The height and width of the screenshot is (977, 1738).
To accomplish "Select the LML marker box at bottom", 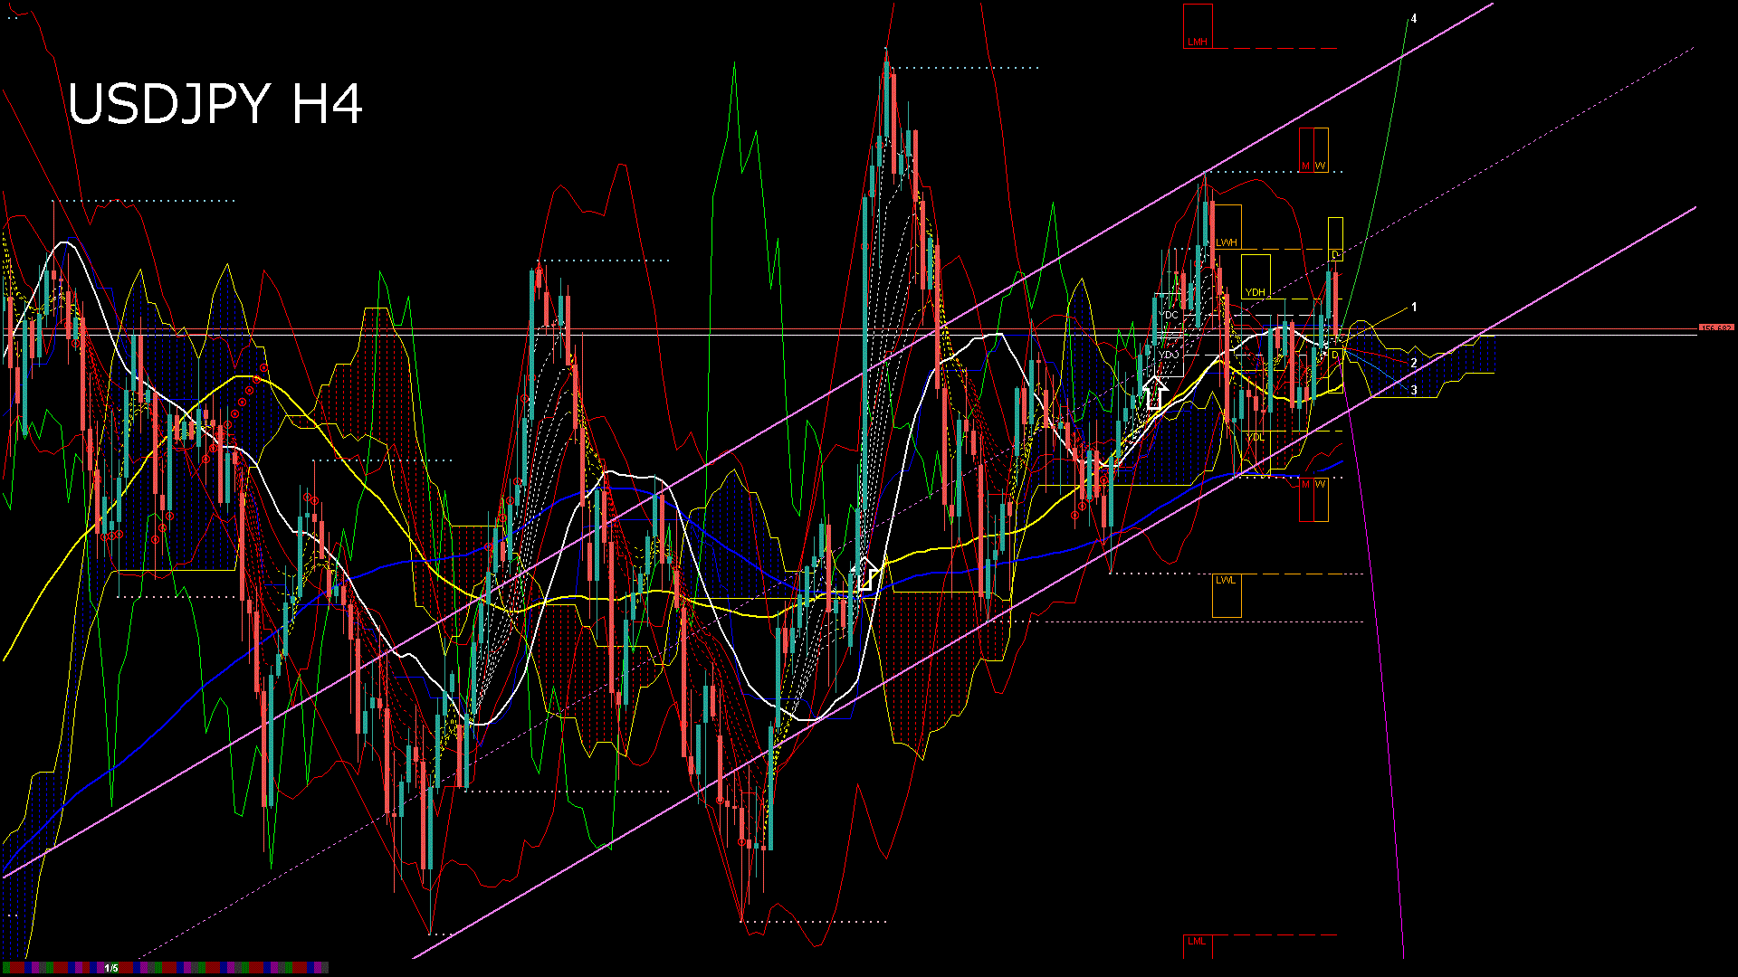I will tap(1197, 945).
